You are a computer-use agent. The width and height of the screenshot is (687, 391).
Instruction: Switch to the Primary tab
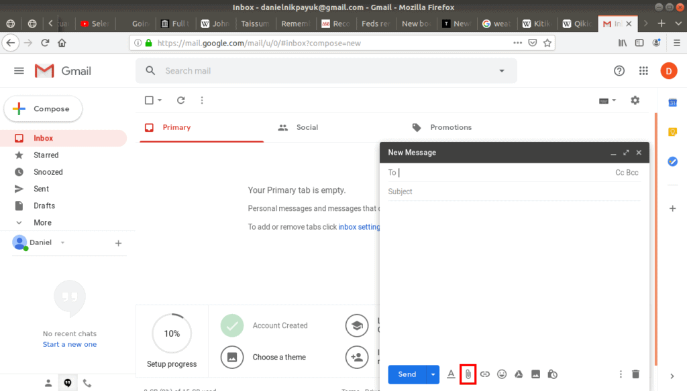[202, 127]
